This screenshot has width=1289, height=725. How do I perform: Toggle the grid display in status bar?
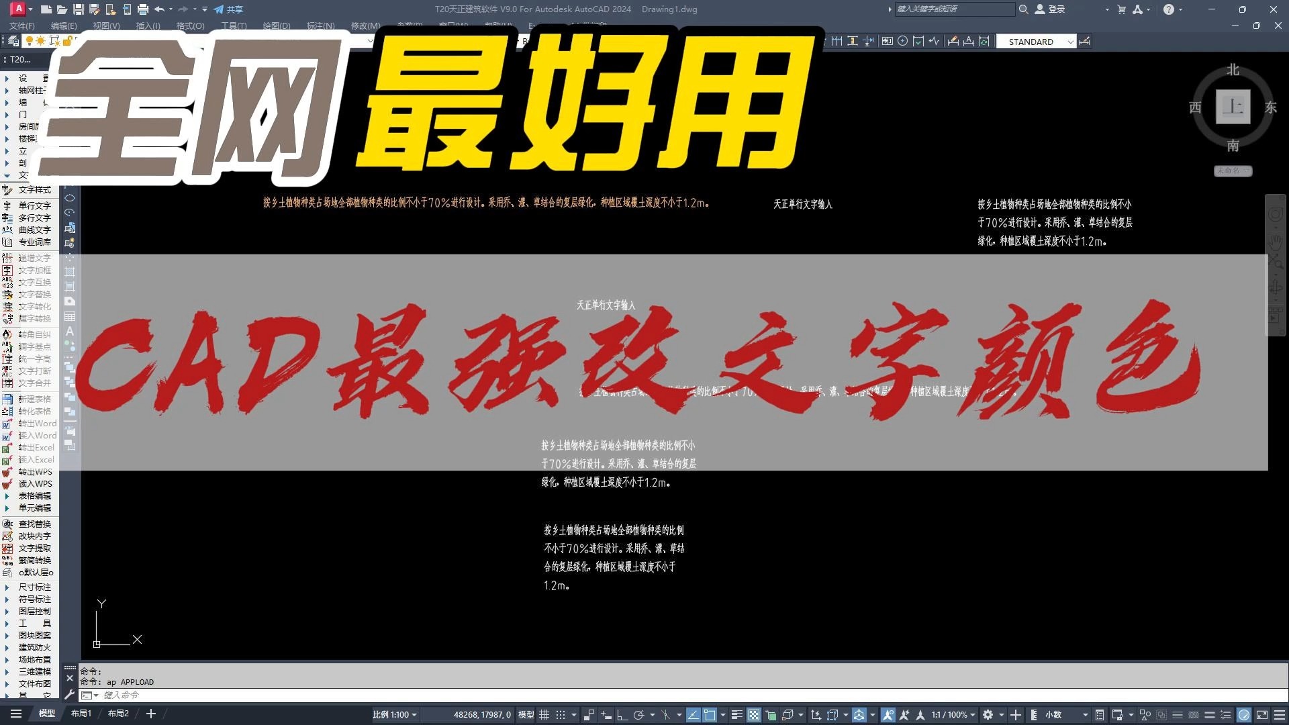pyautogui.click(x=544, y=715)
